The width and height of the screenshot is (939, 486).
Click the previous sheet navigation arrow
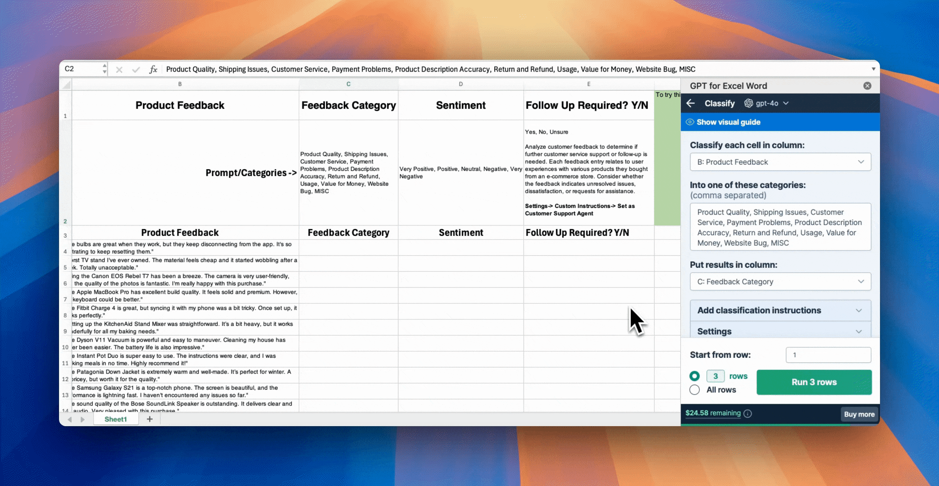(x=70, y=419)
